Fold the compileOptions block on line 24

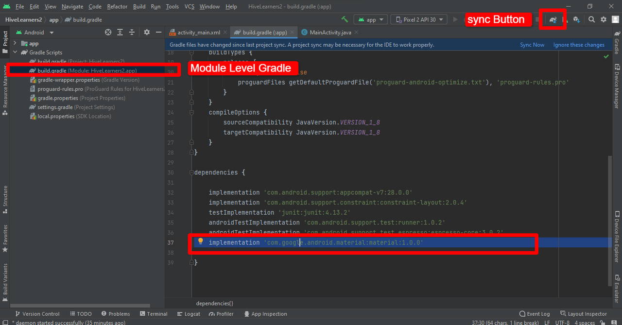(191, 112)
